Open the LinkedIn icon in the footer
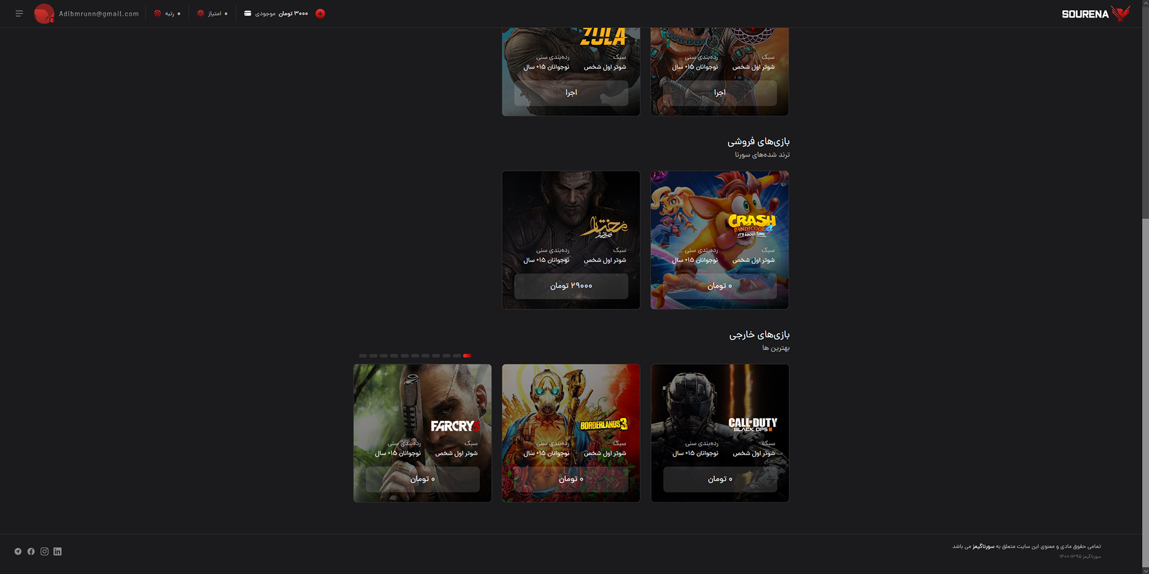The image size is (1149, 574). 57,551
